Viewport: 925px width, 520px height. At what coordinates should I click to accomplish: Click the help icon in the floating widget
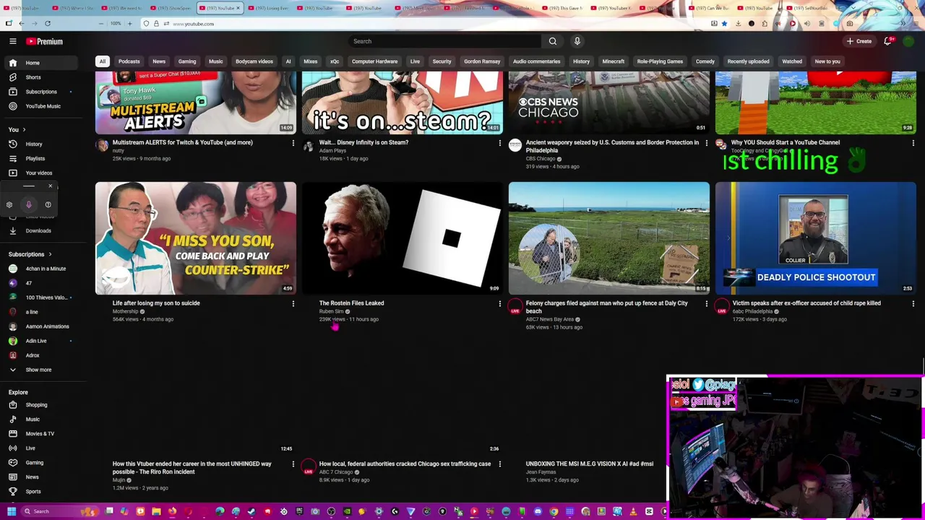tap(48, 204)
